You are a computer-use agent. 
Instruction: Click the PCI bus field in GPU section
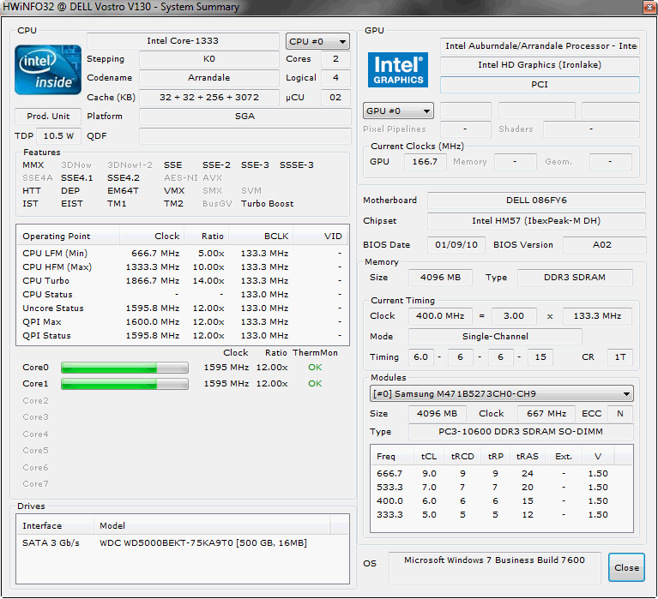[540, 85]
